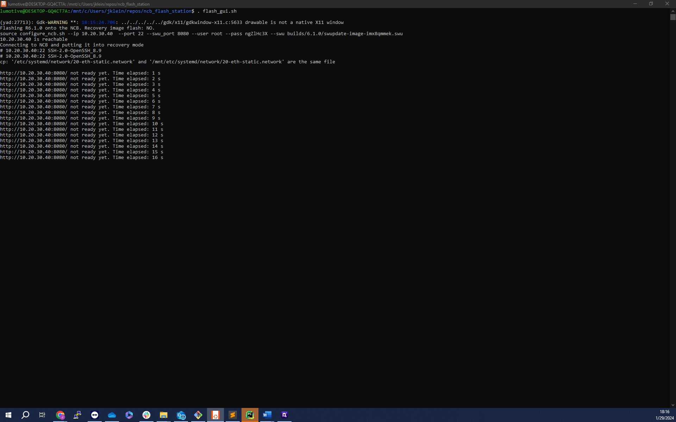Switch to Sublime Text in the taskbar
The image size is (676, 422).
click(233, 415)
